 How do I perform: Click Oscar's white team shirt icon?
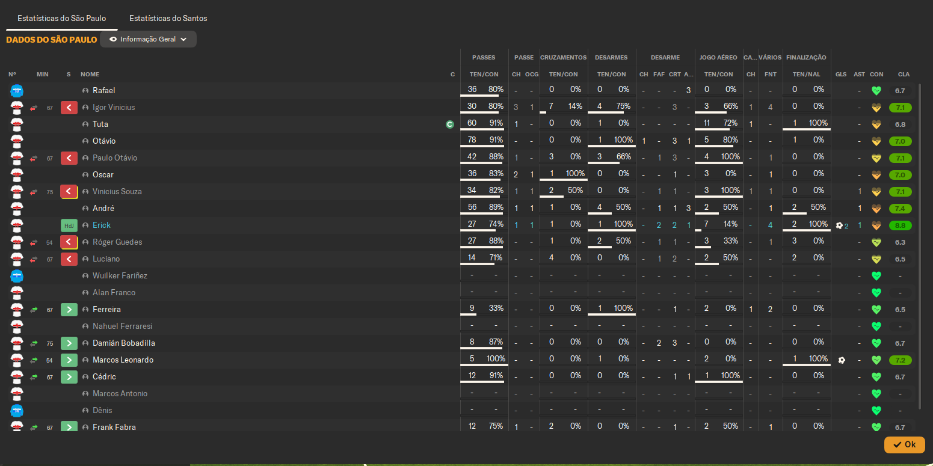(17, 175)
